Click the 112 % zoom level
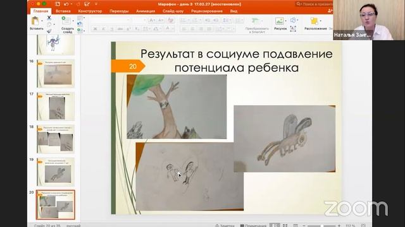 (x=350, y=226)
